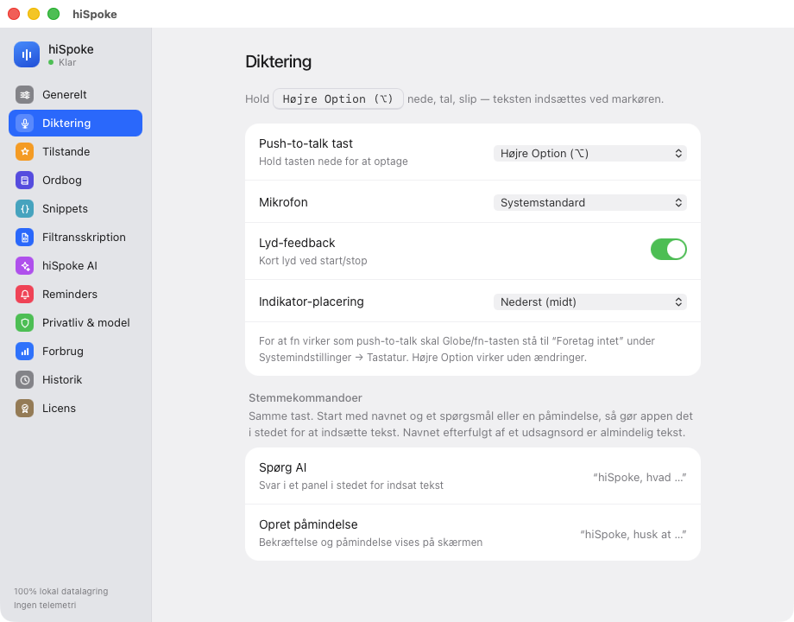794x622 pixels.
Task: Open the Filtransskription section
Action: pos(75,238)
